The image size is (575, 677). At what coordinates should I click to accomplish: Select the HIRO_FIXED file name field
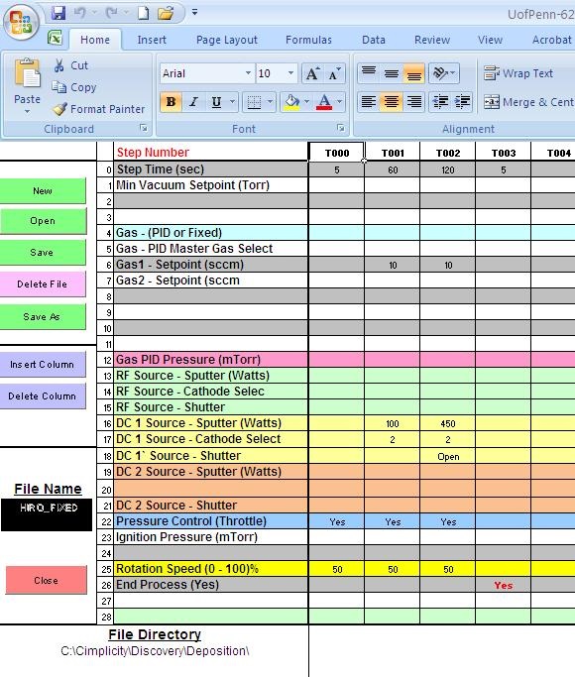47,514
